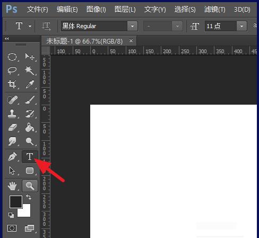259x238 pixels.
Task: Activate the Crop tool
Action: pyautogui.click(x=12, y=84)
